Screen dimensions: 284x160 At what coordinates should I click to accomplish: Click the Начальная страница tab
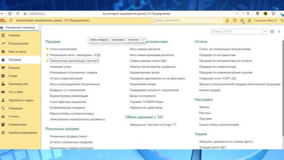[19, 28]
